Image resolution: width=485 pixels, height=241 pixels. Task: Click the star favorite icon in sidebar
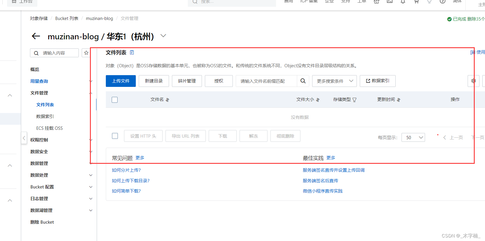86,53
